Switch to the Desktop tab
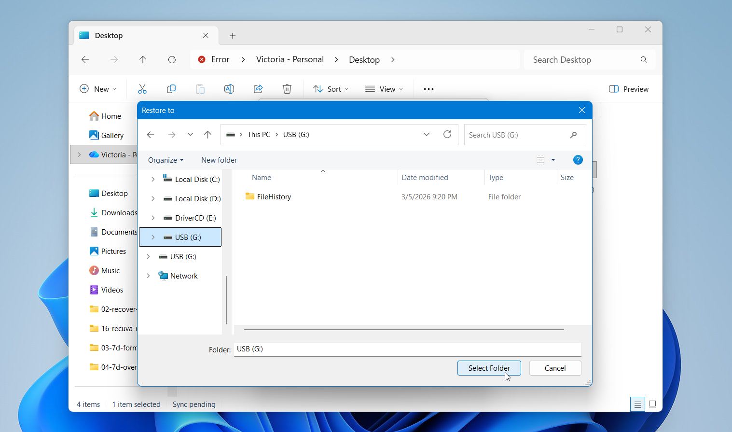The width and height of the screenshot is (732, 432). point(108,35)
